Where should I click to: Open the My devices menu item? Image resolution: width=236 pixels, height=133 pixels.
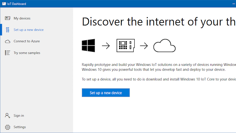click(22, 18)
